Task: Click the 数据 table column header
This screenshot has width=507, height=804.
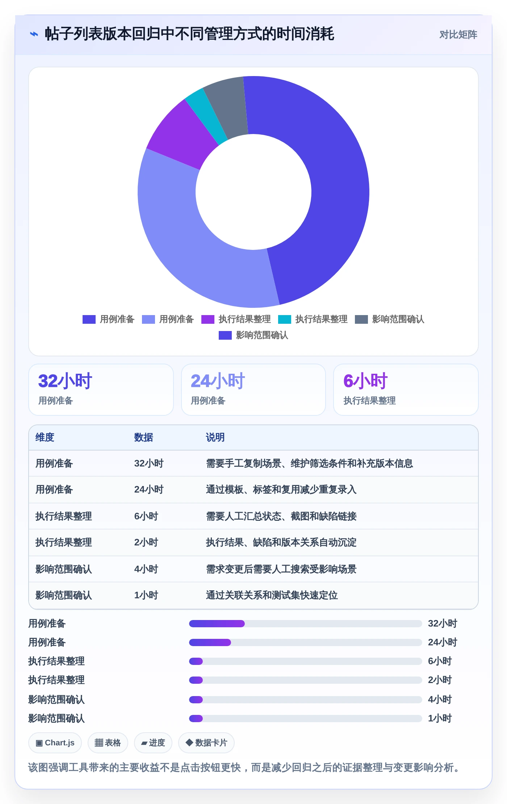Action: (x=143, y=437)
